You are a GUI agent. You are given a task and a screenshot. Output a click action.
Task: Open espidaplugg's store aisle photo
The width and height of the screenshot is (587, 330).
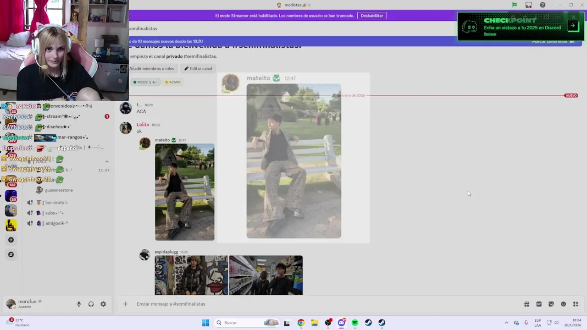pos(266,275)
